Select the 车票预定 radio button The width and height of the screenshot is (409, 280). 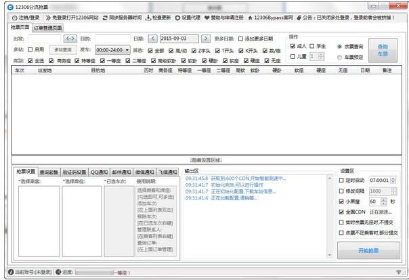click(339, 57)
